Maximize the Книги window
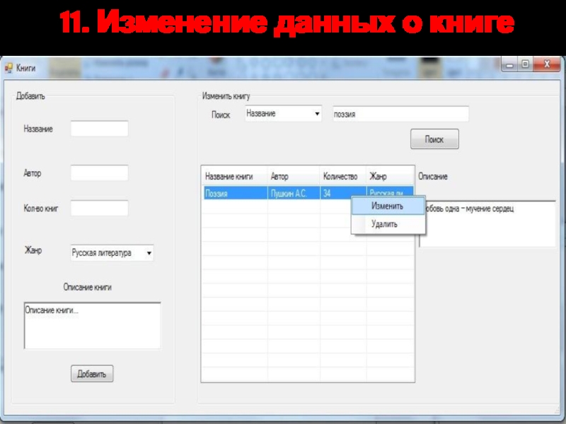The image size is (566, 424). click(525, 64)
